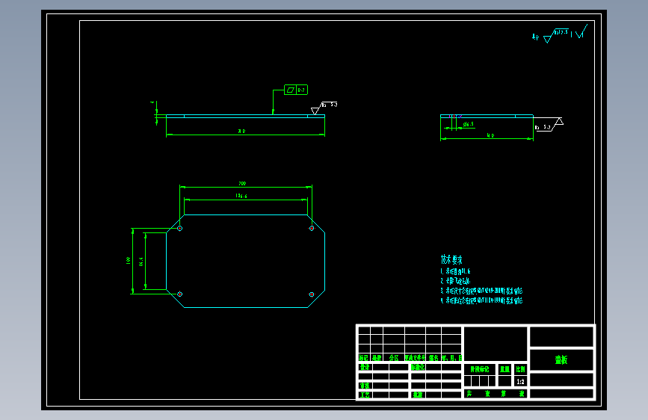Click the flatness tolerance symbol in the feature frame
This screenshot has height=420, width=648.
(x=291, y=90)
